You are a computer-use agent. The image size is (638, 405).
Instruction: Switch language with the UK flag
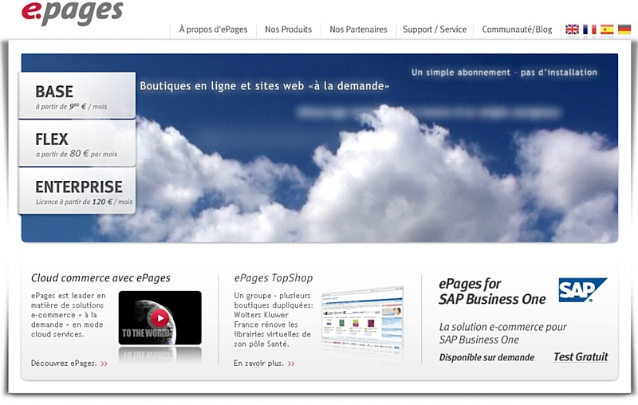[x=572, y=29]
